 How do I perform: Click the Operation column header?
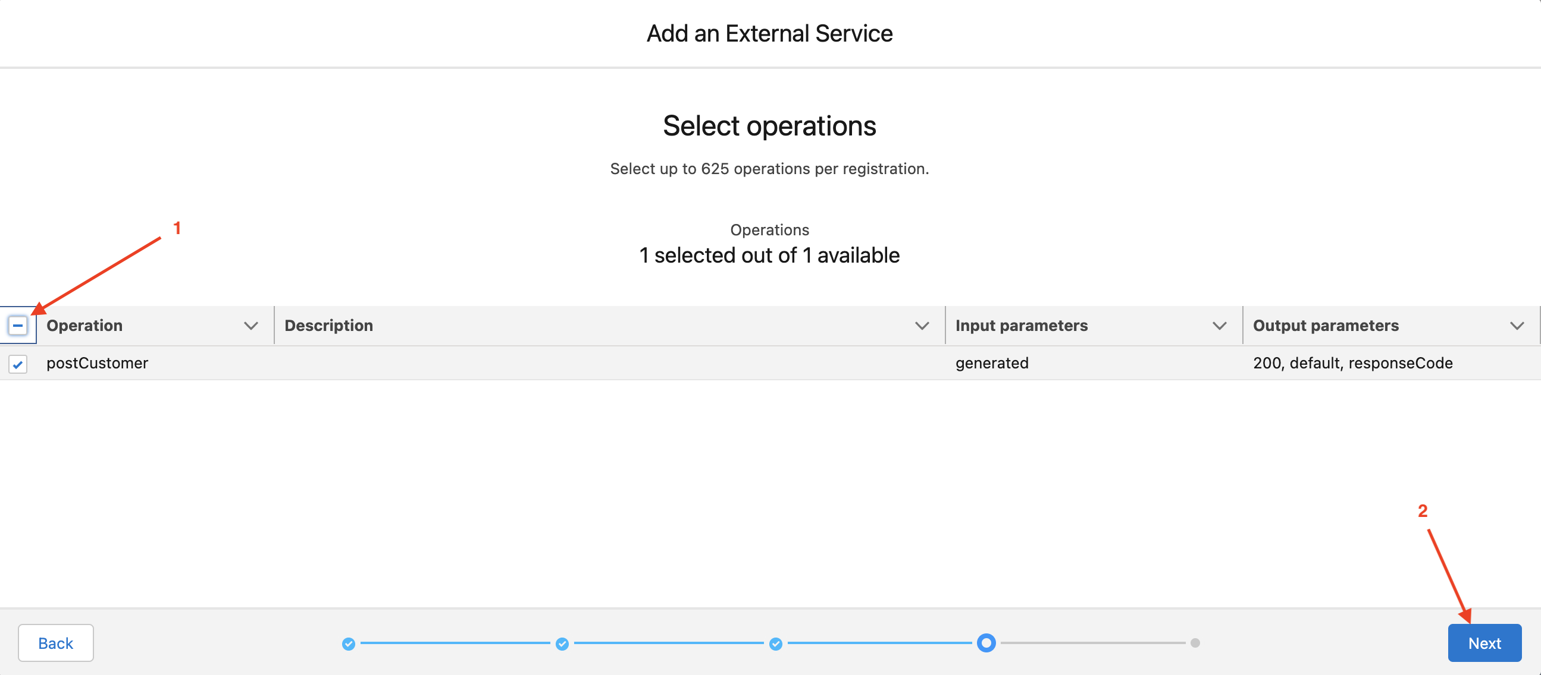(84, 326)
